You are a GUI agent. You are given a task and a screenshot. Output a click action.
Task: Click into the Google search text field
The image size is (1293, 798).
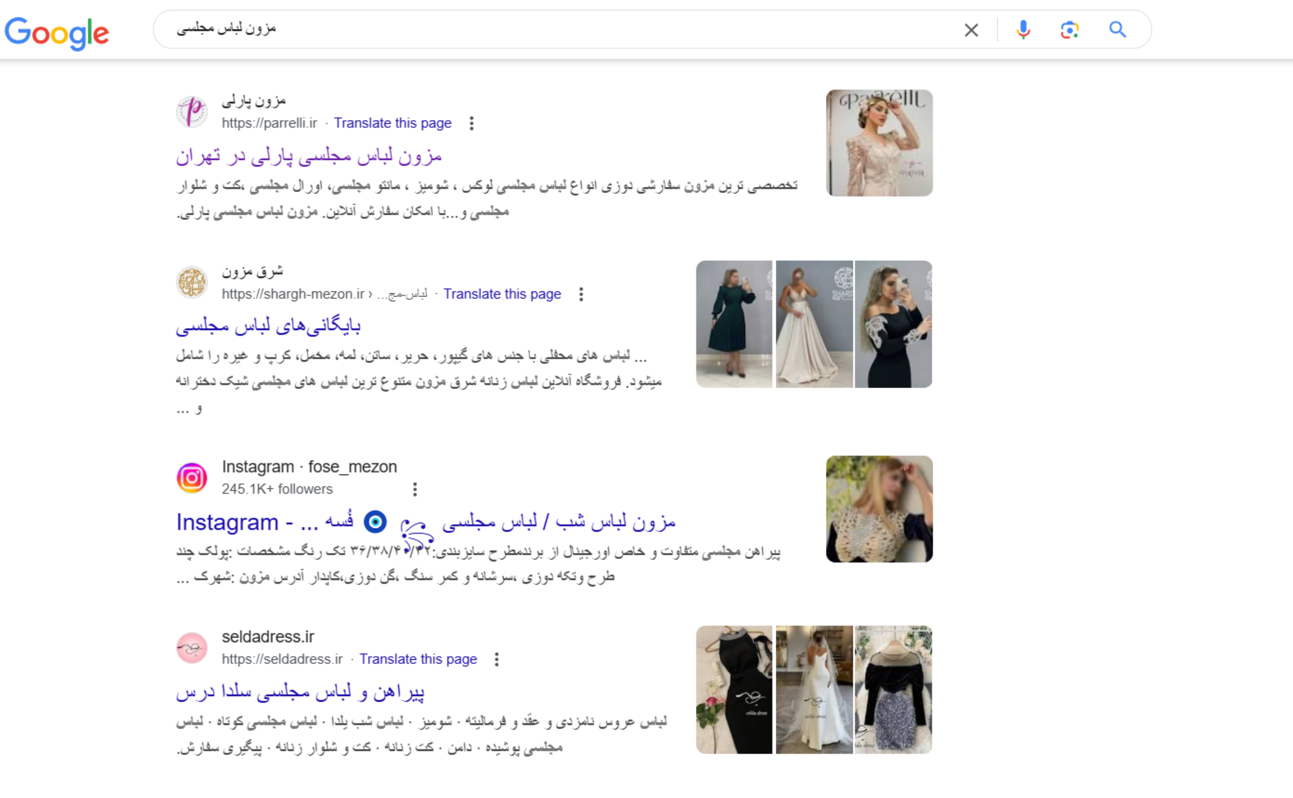pos(528,29)
